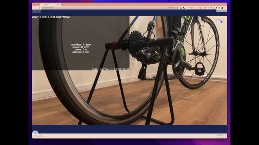The height and width of the screenshot is (145, 259).
Task: Click the browser forward arrow
Action: pyautogui.click(x=37, y=8)
